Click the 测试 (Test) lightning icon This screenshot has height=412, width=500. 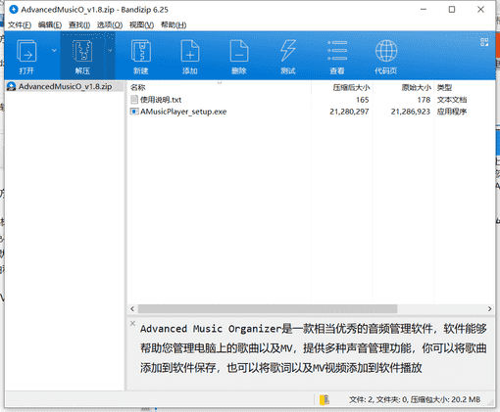click(288, 56)
